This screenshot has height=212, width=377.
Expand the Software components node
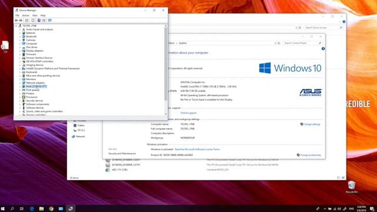(x=20, y=104)
